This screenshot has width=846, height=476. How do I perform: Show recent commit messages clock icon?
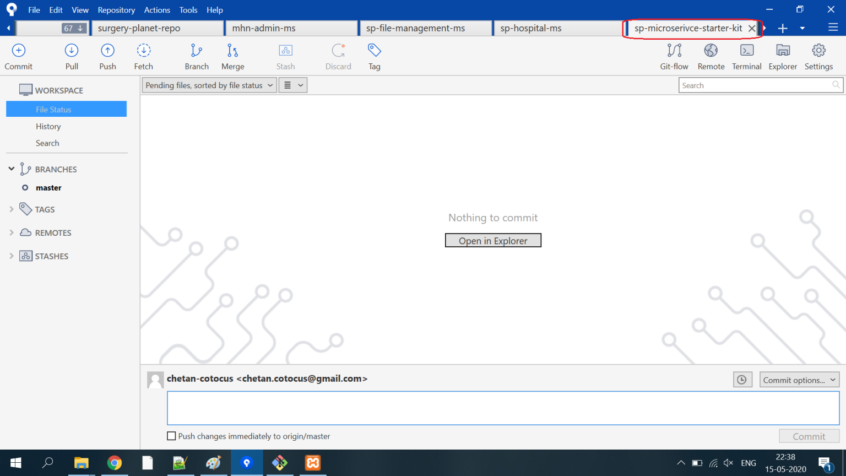click(x=742, y=380)
